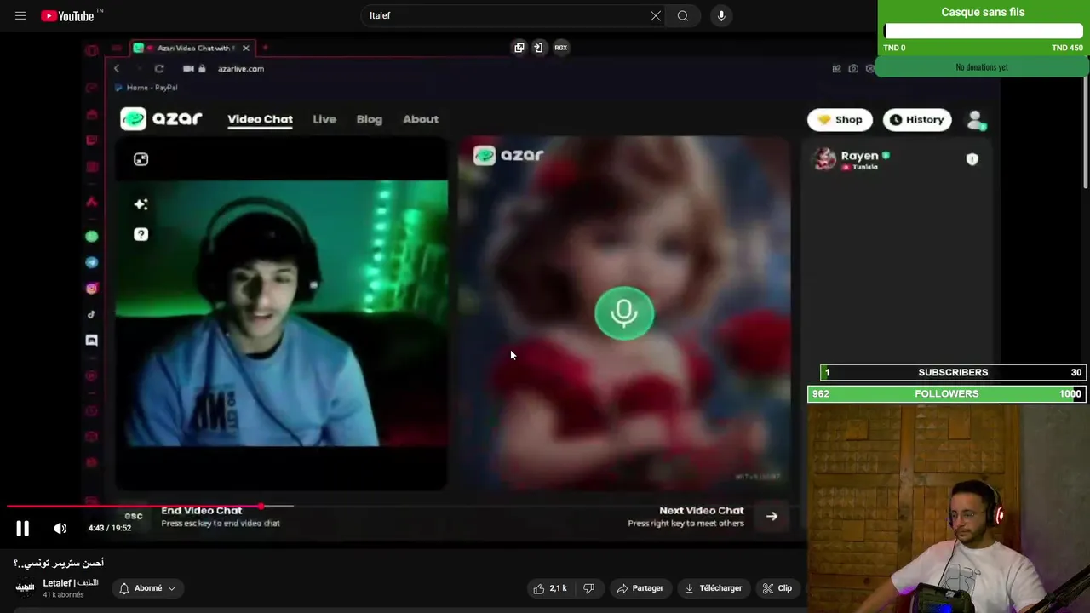The image size is (1090, 613).
Task: Reload the azarlive.com page
Action: 159,69
